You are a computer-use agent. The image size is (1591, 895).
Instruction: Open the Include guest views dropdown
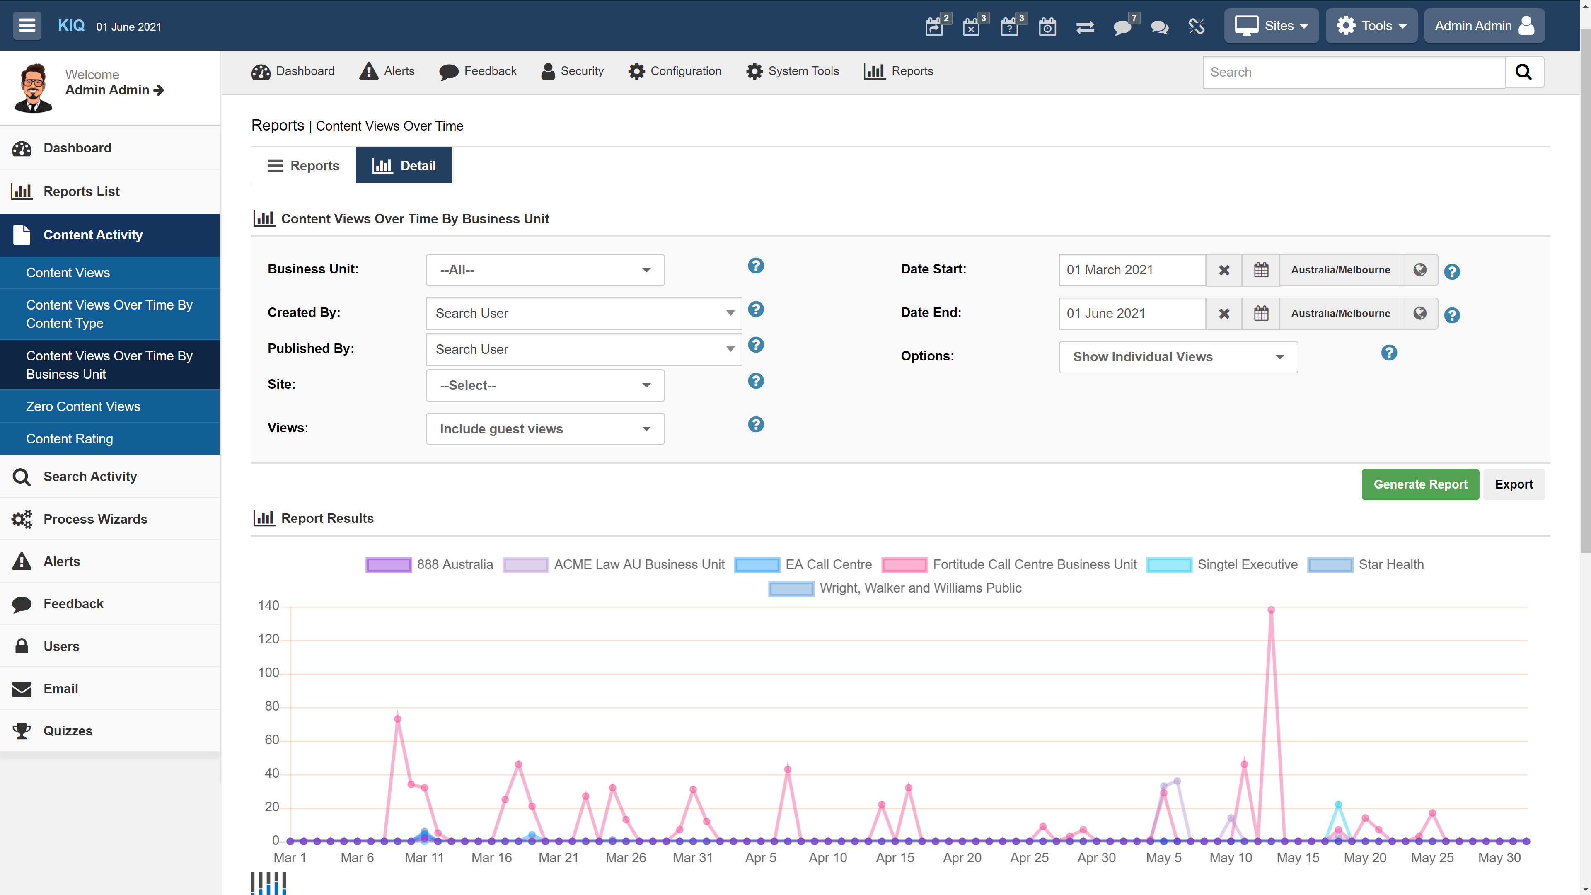[545, 429]
